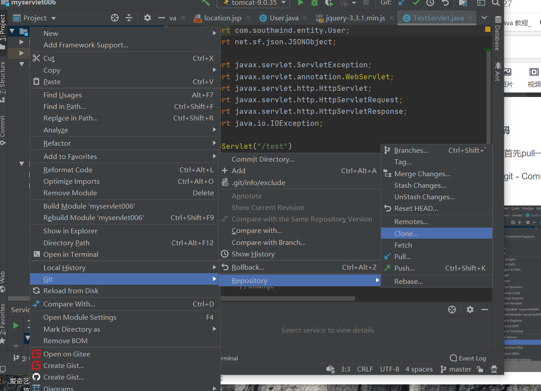The height and width of the screenshot is (391, 541).
Task: Open Branches... from Repository submenu
Action: click(x=436, y=151)
